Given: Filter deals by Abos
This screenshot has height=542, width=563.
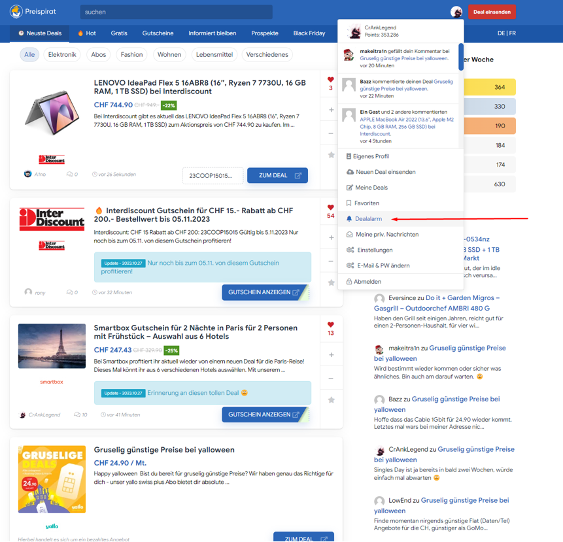Looking at the screenshot, I should click(x=98, y=54).
